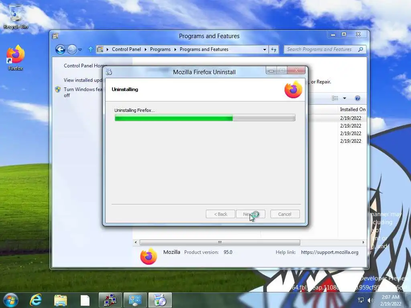The image size is (411, 308).
Task: Open recent locations dropdown next to forward arrow
Action: point(80,49)
